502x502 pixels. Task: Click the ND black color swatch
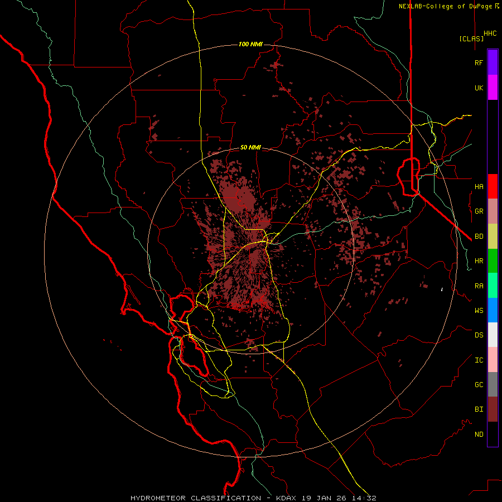(493, 434)
